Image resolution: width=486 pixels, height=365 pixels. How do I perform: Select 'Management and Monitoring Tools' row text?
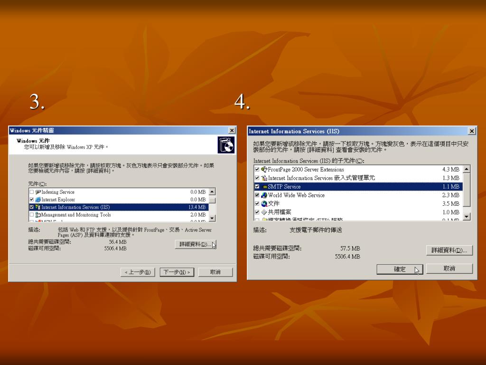click(76, 215)
